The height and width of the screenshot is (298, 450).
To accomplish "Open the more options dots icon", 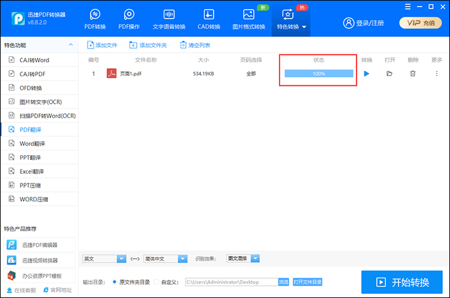I will click(437, 74).
